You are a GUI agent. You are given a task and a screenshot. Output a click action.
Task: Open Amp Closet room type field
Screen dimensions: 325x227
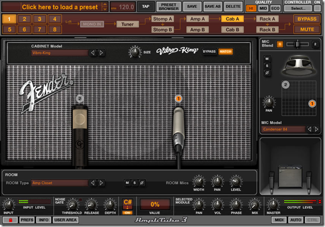point(60,183)
